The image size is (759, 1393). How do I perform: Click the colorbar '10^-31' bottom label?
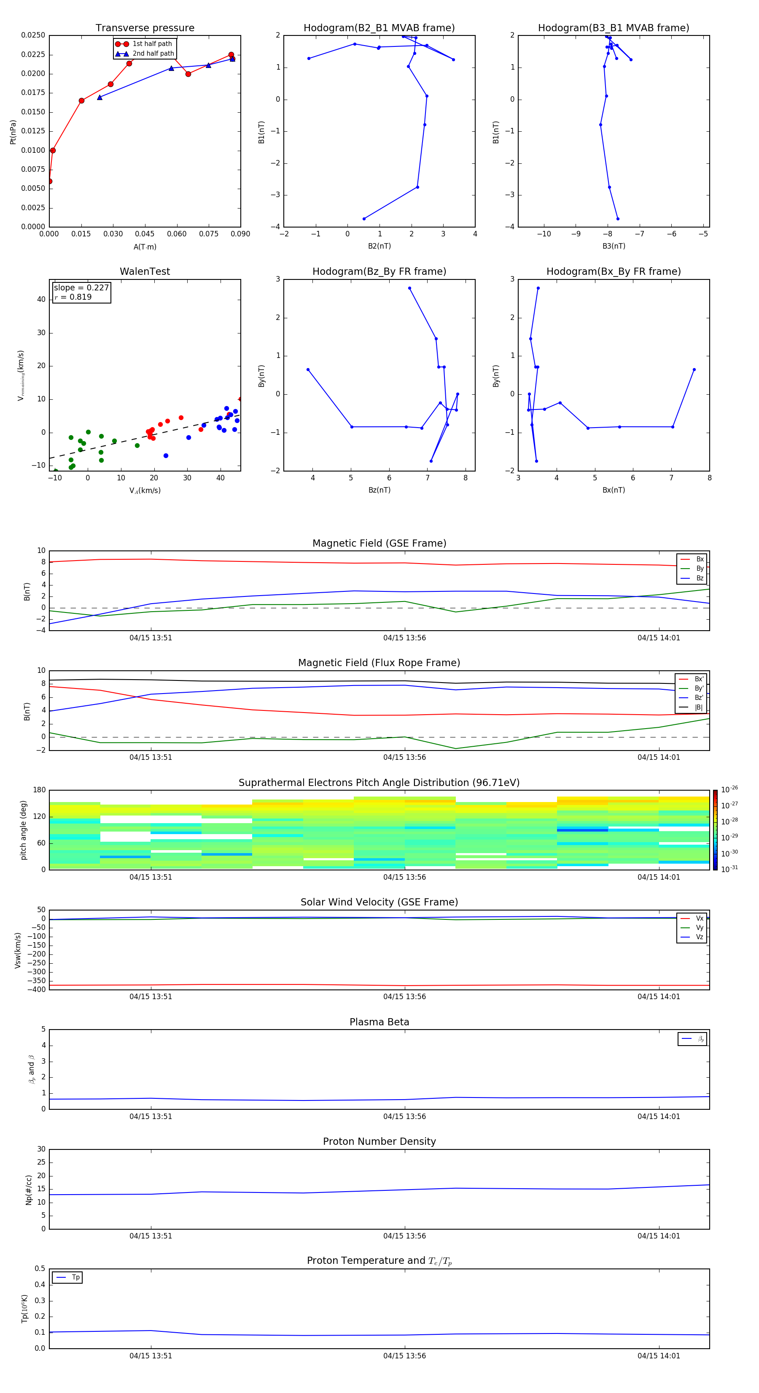tap(729, 869)
